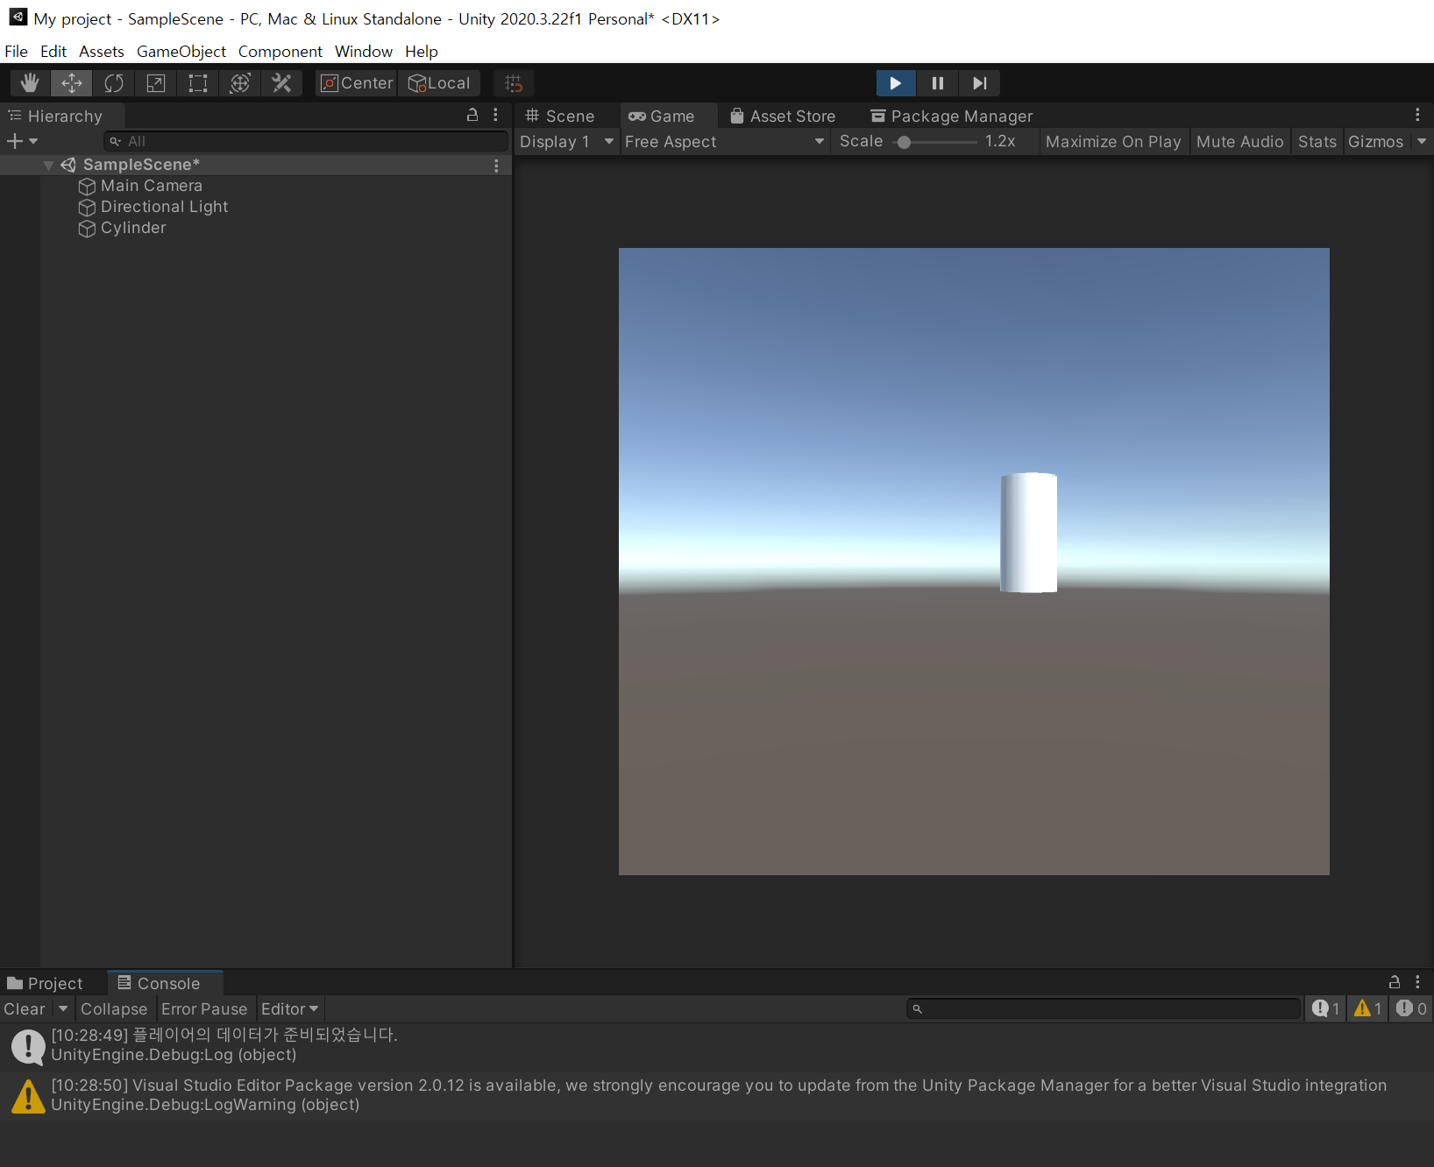Switch to the Project tab
Image resolution: width=1434 pixels, height=1167 pixels.
(x=46, y=983)
